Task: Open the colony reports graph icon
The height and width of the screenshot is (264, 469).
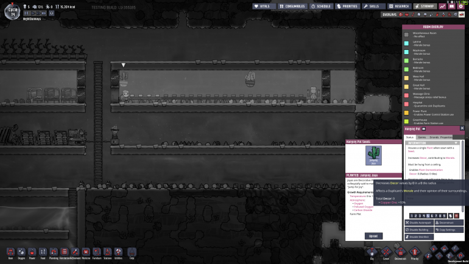Action: (x=442, y=6)
